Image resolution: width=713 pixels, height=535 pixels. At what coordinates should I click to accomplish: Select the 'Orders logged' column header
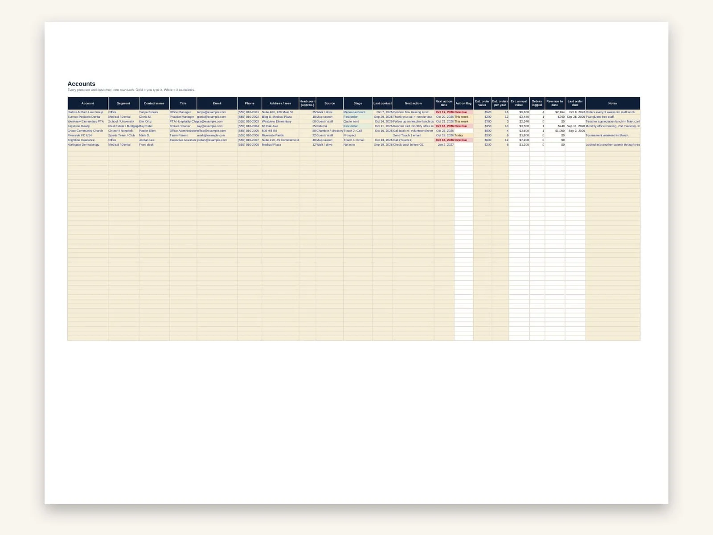pyautogui.click(x=537, y=103)
